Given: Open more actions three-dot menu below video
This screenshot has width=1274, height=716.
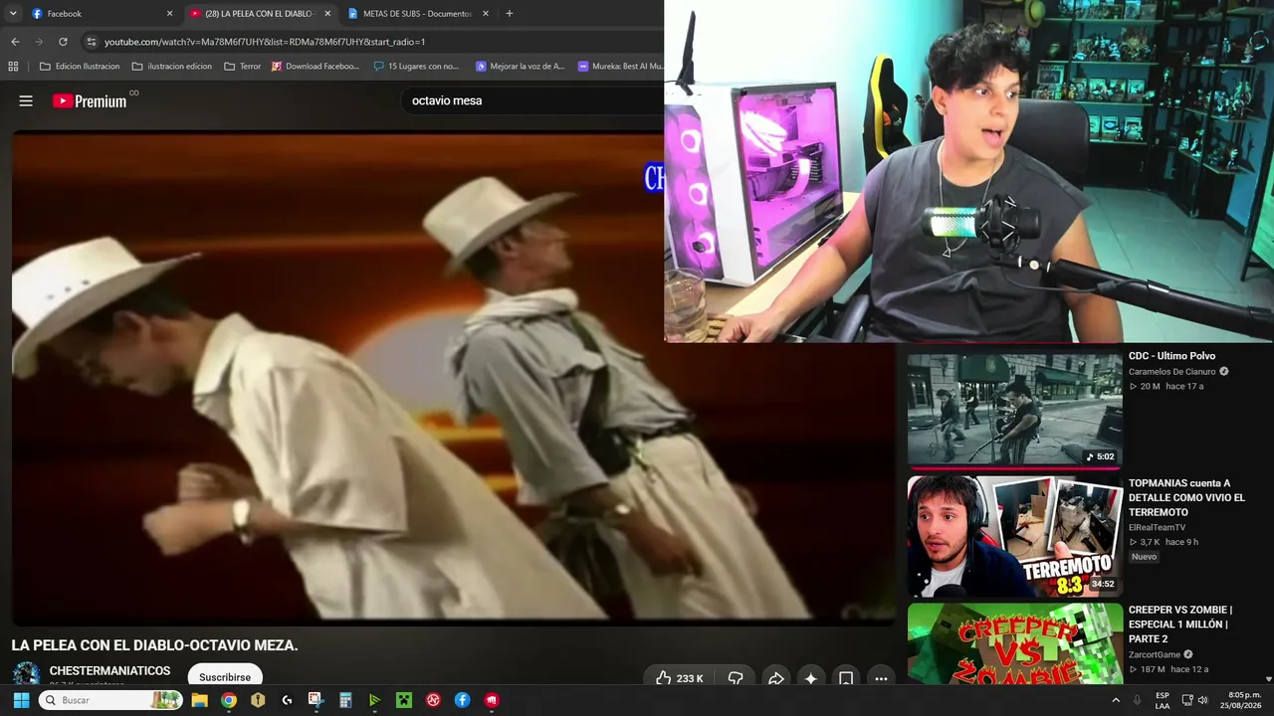Looking at the screenshot, I should tap(881, 678).
